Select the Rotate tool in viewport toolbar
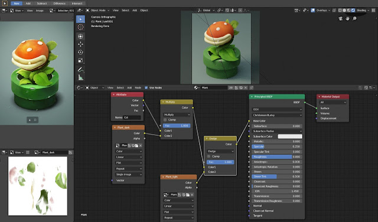This screenshot has width=378, height=222. point(80,52)
